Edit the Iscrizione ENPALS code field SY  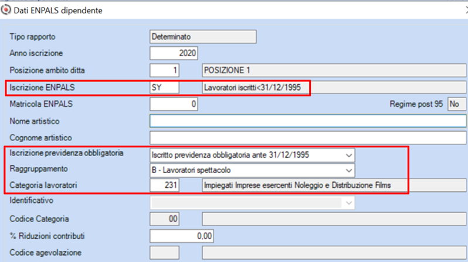coord(164,88)
